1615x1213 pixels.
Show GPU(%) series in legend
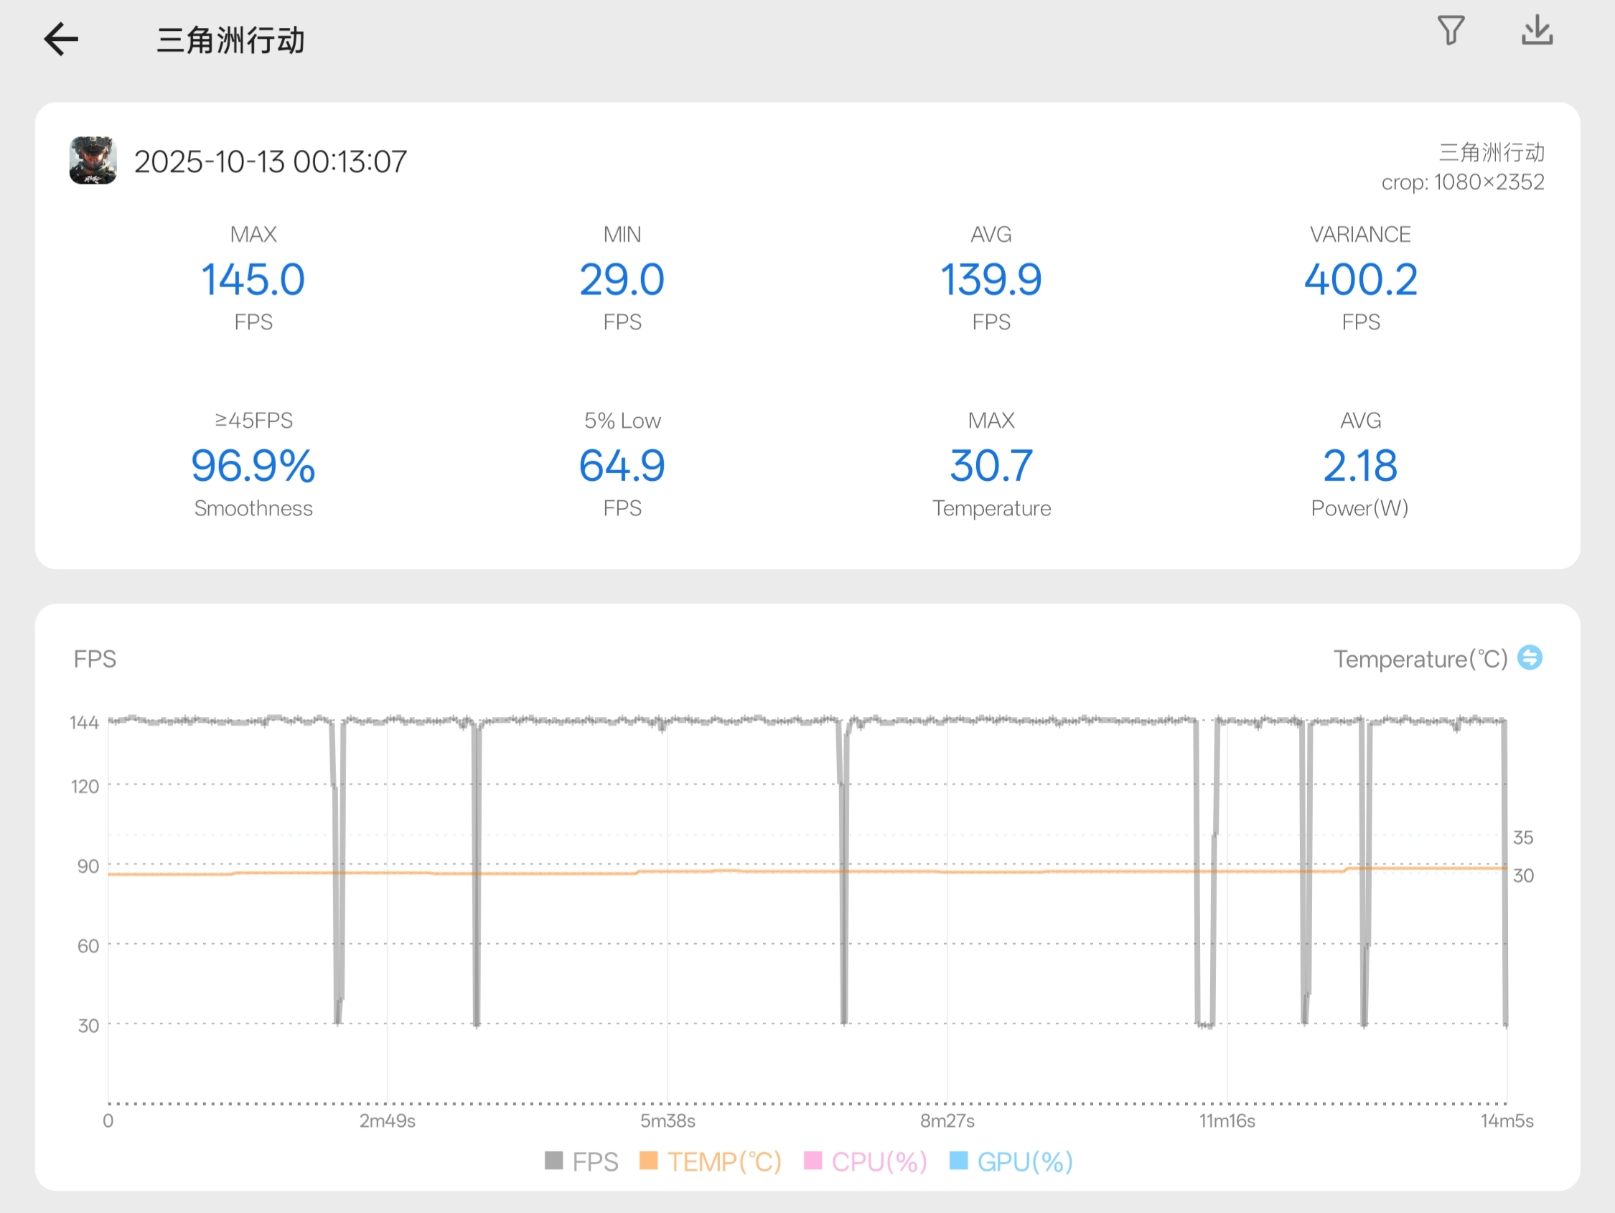tap(1024, 1161)
